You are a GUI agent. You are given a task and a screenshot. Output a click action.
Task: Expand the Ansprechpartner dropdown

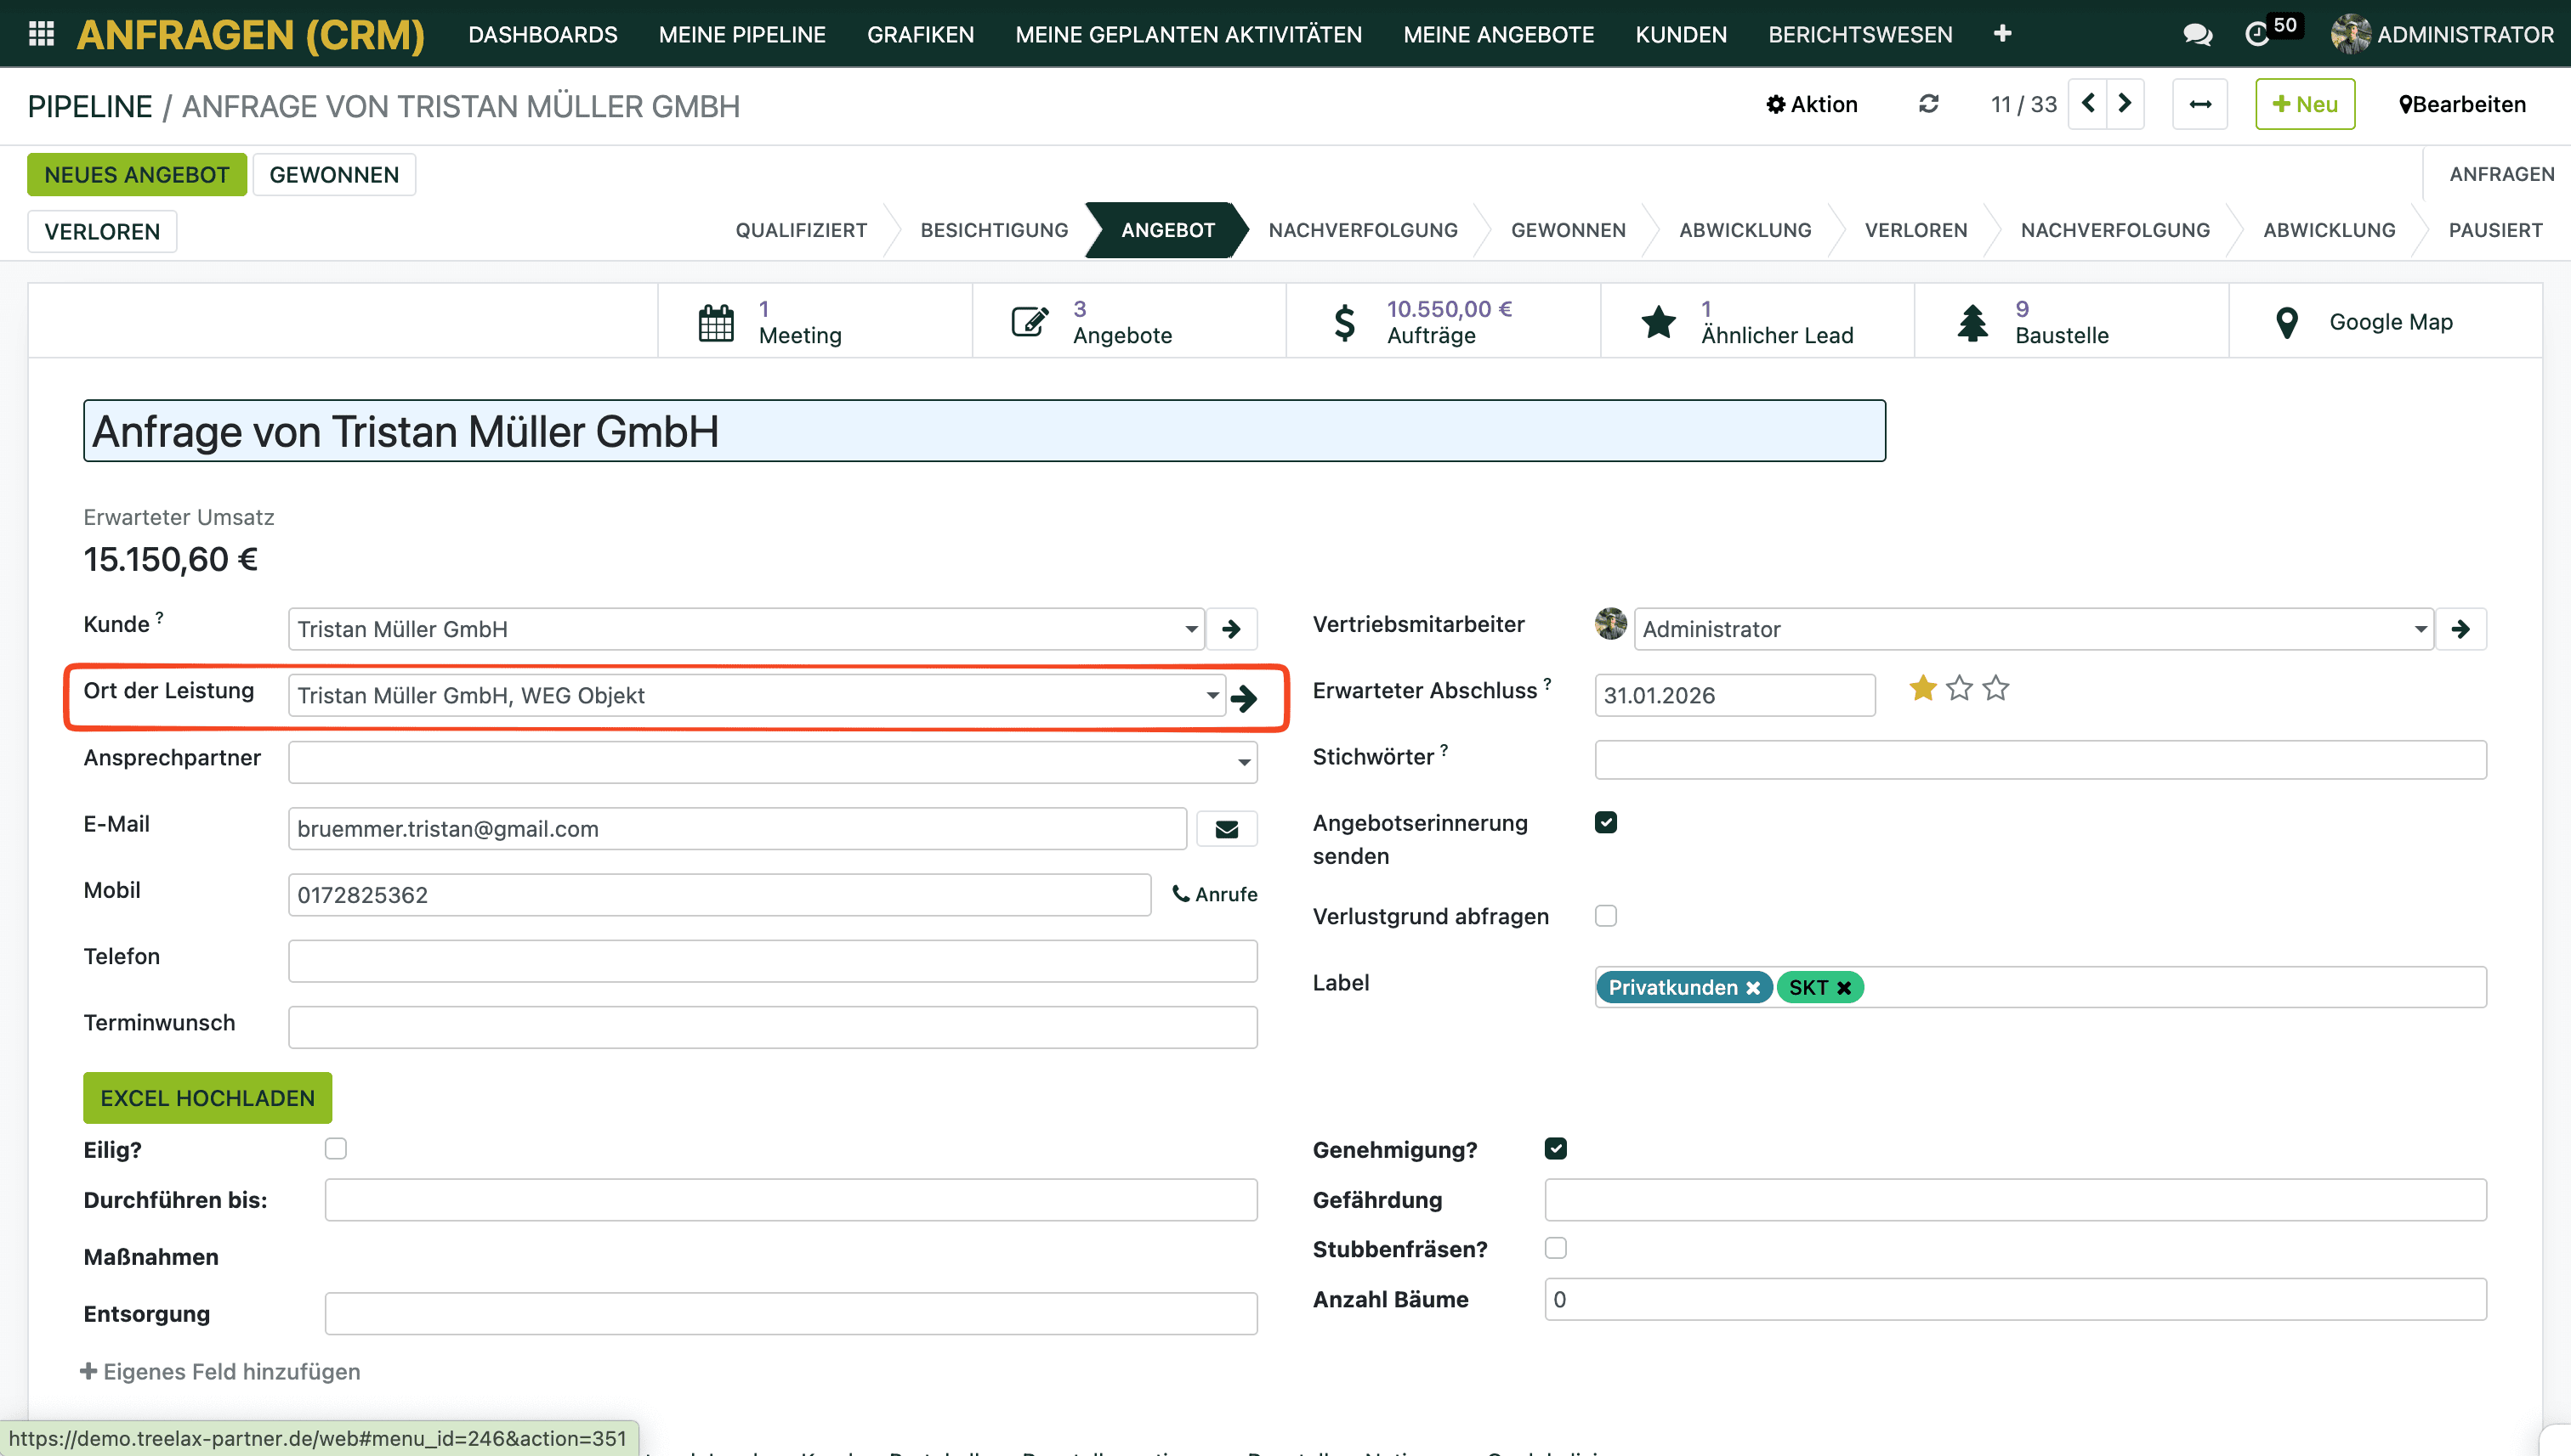tap(1243, 763)
